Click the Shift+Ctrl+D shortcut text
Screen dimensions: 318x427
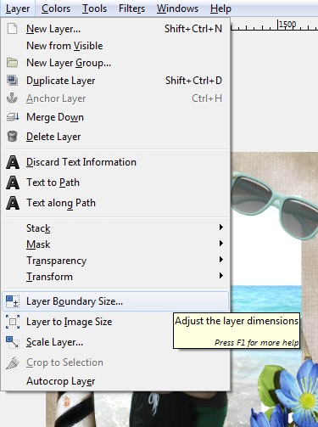pos(193,81)
